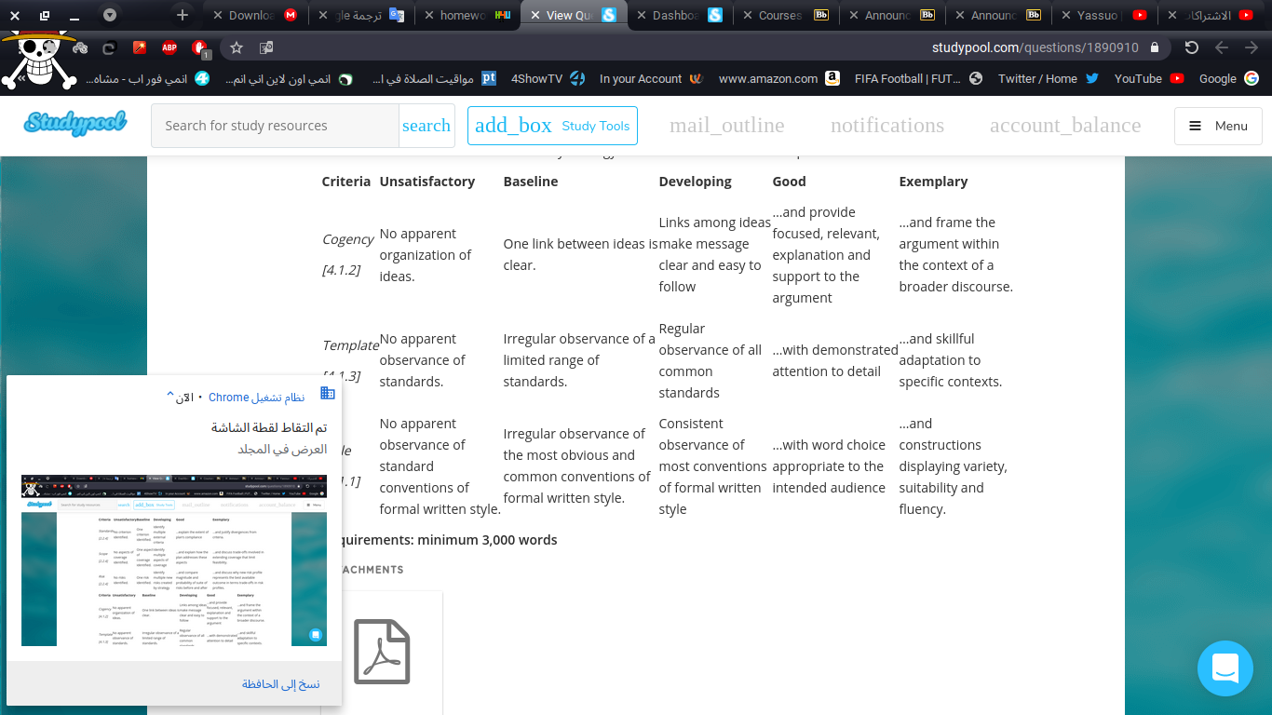Click the translate page icon in address bar
1272x715 pixels.
coord(266,47)
